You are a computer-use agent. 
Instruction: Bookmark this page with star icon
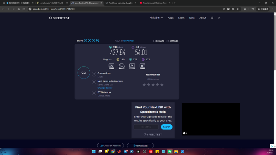click(x=238, y=9)
